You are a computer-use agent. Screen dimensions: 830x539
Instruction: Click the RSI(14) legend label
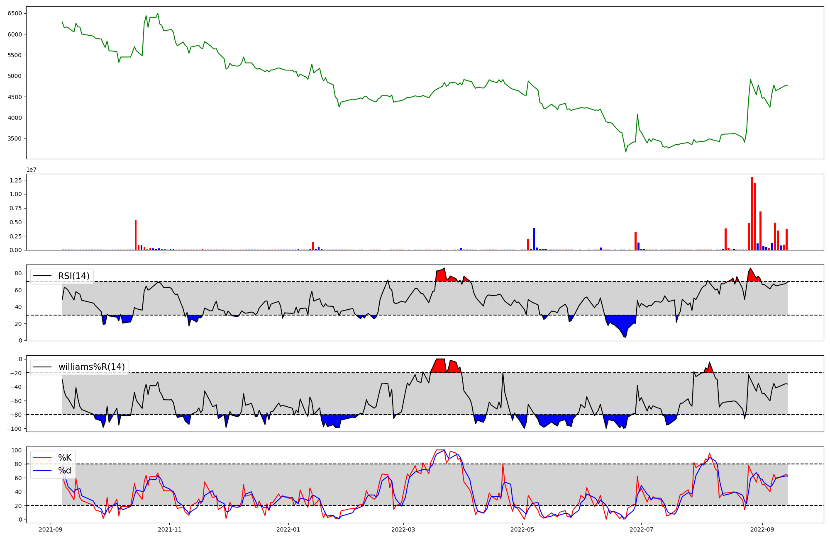tap(73, 276)
